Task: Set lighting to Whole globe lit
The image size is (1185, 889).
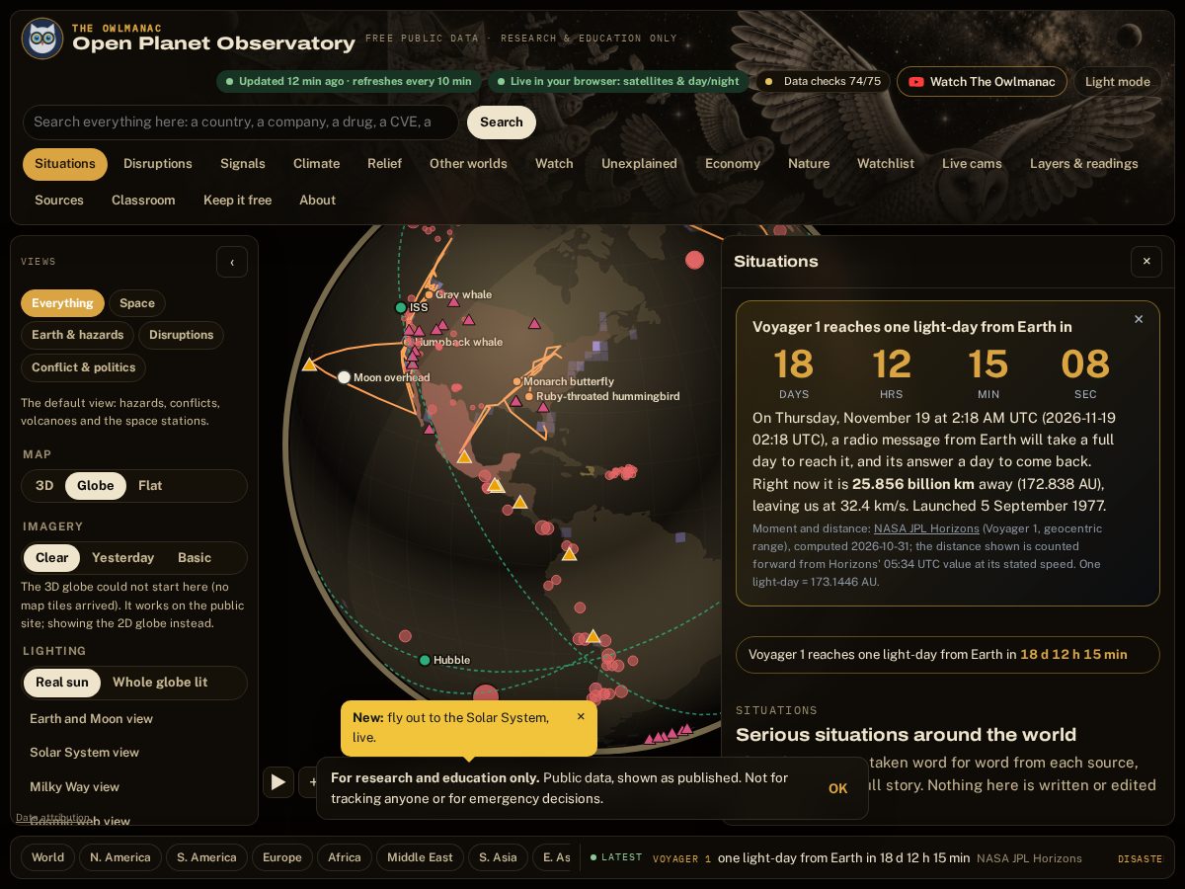Action: 160,682
